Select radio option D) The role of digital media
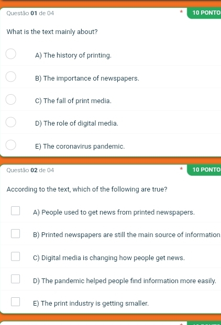This screenshot has width=221, height=325. pos(10,122)
